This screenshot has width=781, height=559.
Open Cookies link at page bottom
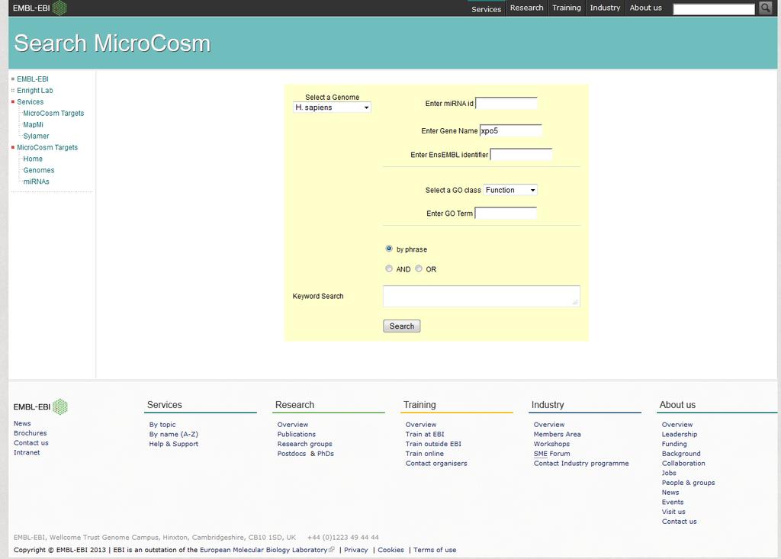pyautogui.click(x=390, y=550)
